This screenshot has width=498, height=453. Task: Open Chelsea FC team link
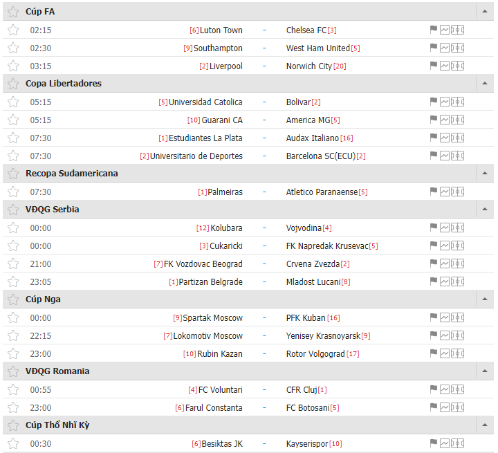(x=306, y=30)
